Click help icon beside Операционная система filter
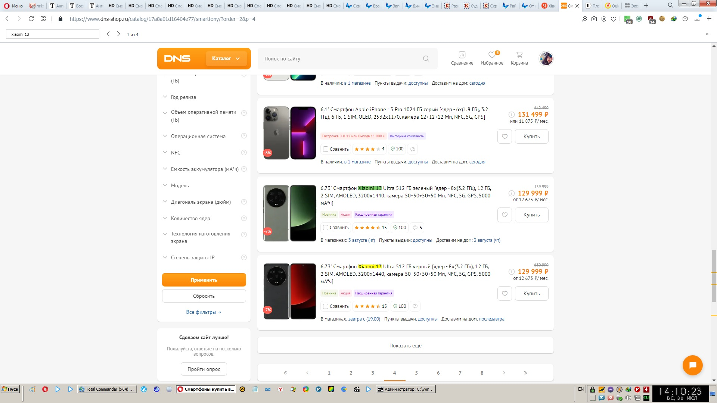Image resolution: width=717 pixels, height=403 pixels. pos(244,136)
